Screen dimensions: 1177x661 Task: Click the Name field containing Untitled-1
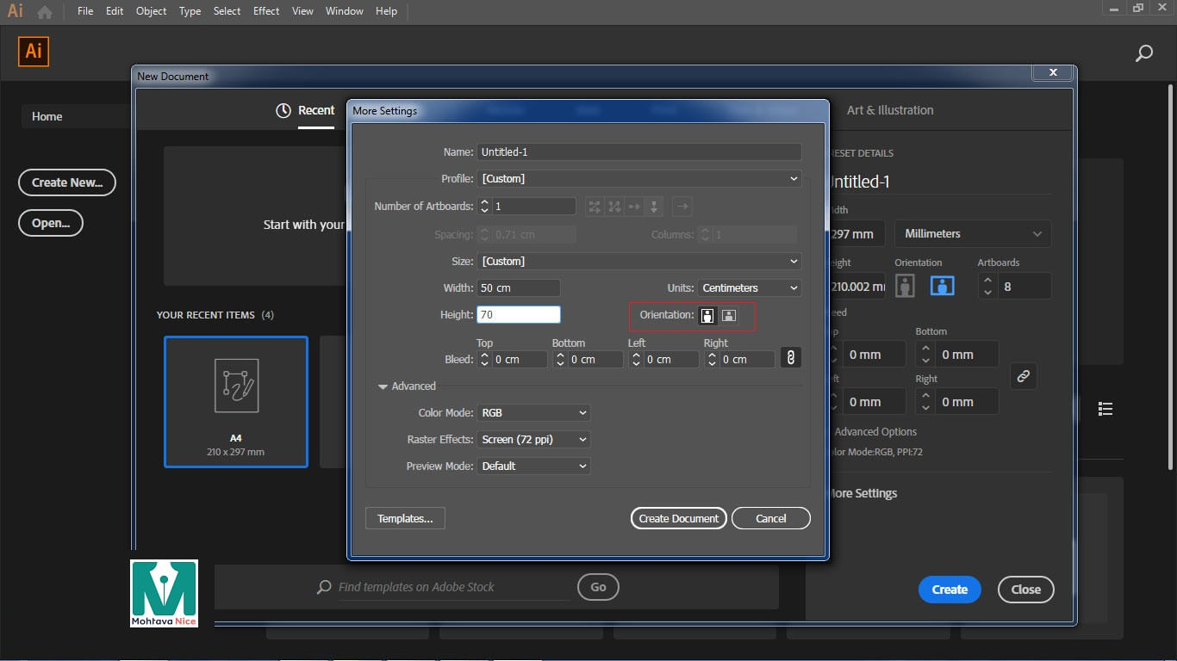click(638, 152)
